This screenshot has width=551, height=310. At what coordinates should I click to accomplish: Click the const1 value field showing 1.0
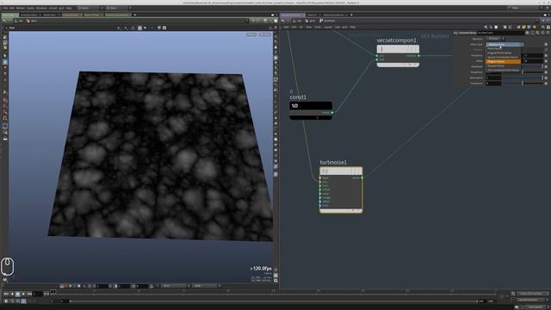[x=311, y=105]
